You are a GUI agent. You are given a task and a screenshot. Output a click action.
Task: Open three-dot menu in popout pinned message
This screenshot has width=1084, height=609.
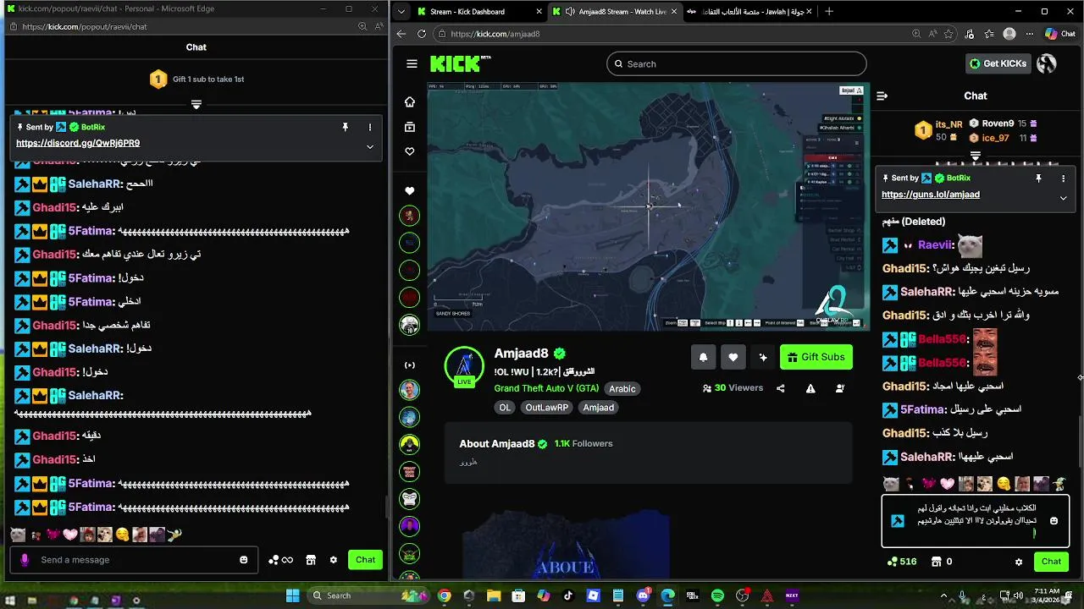pyautogui.click(x=369, y=127)
